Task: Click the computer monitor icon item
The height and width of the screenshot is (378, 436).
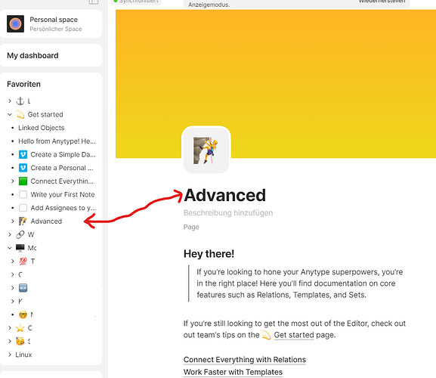Action: 20,248
